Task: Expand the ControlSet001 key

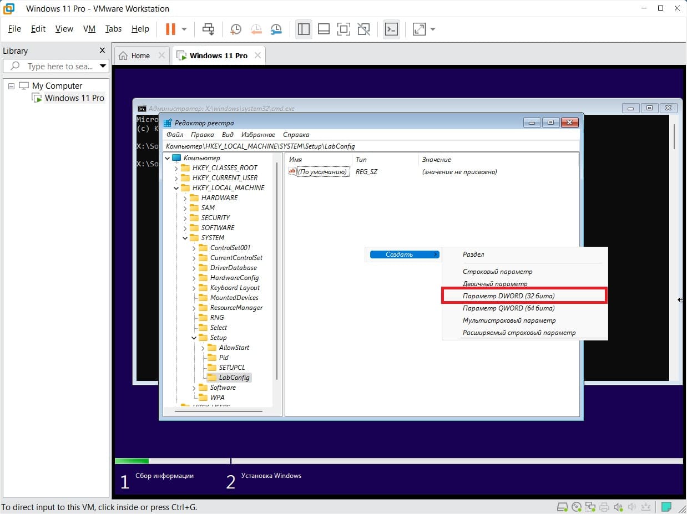Action: 194,248
